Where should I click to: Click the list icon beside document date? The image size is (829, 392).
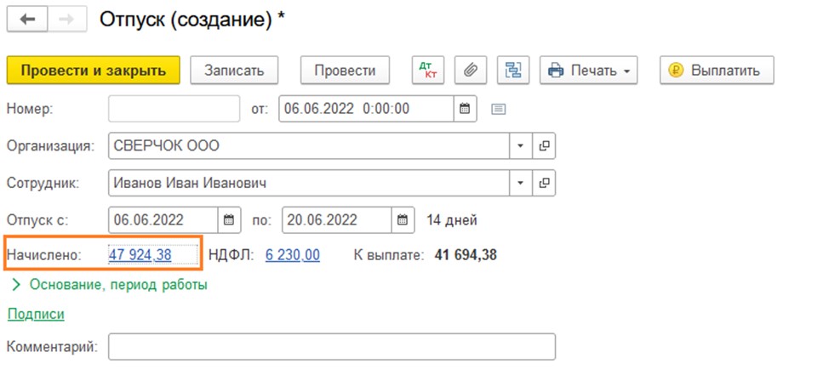point(498,110)
